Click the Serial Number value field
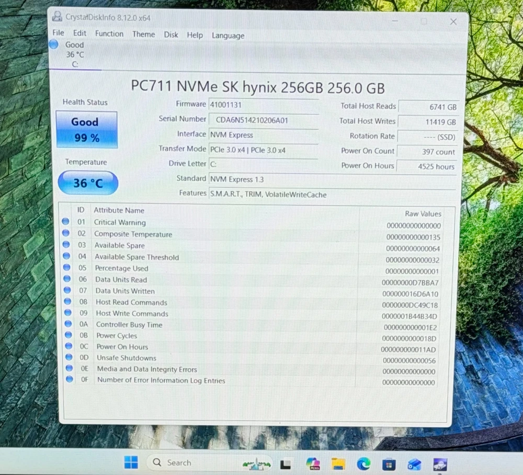523x475 pixels. [x=263, y=120]
